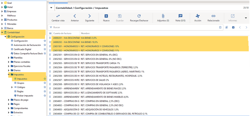The image size is (250, 116).
Task: Toggle star for Datos Compañía Factura
Action: [45, 53]
